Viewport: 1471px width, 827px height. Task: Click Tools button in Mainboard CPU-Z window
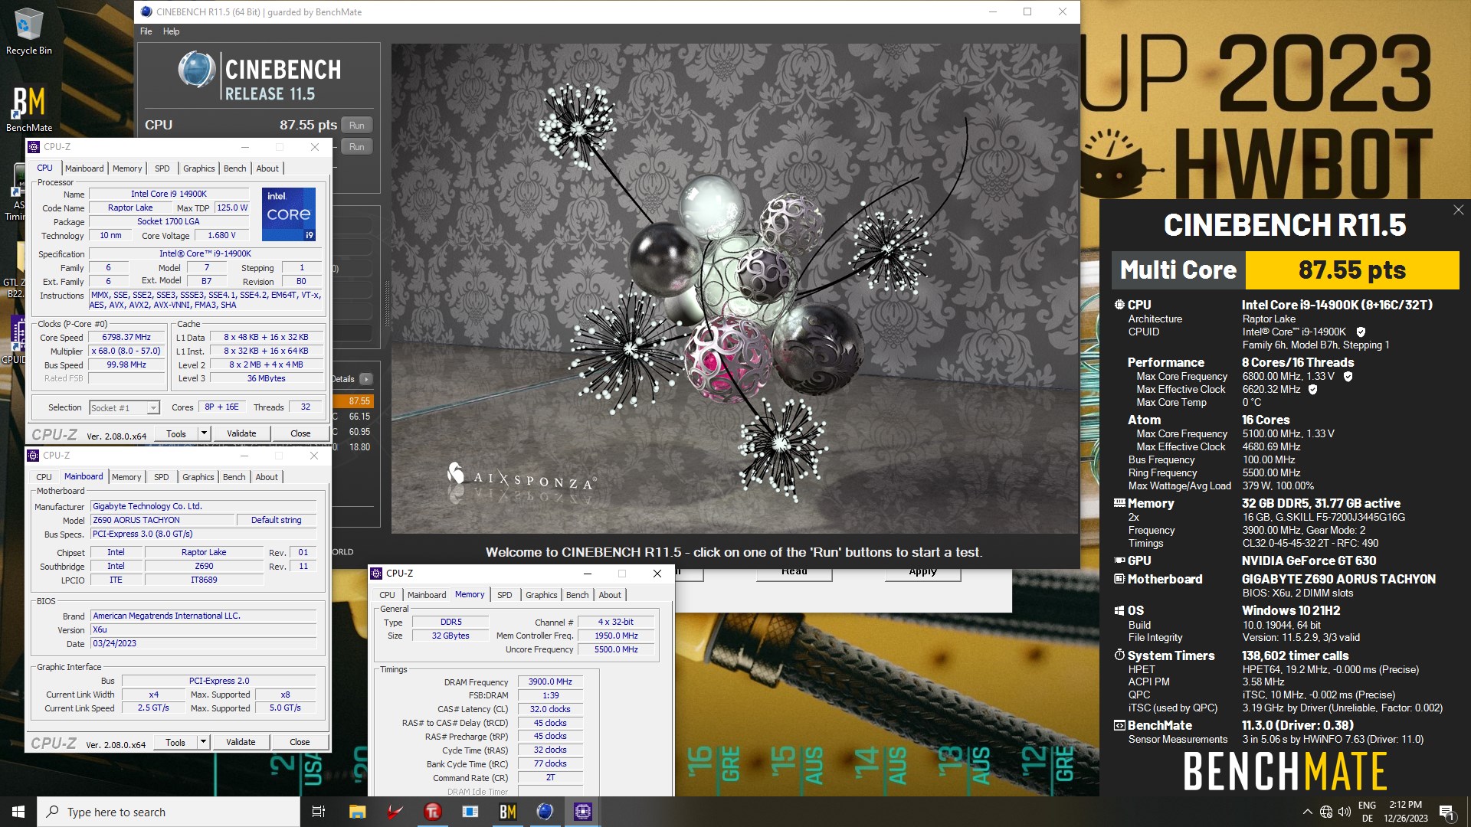pyautogui.click(x=175, y=742)
